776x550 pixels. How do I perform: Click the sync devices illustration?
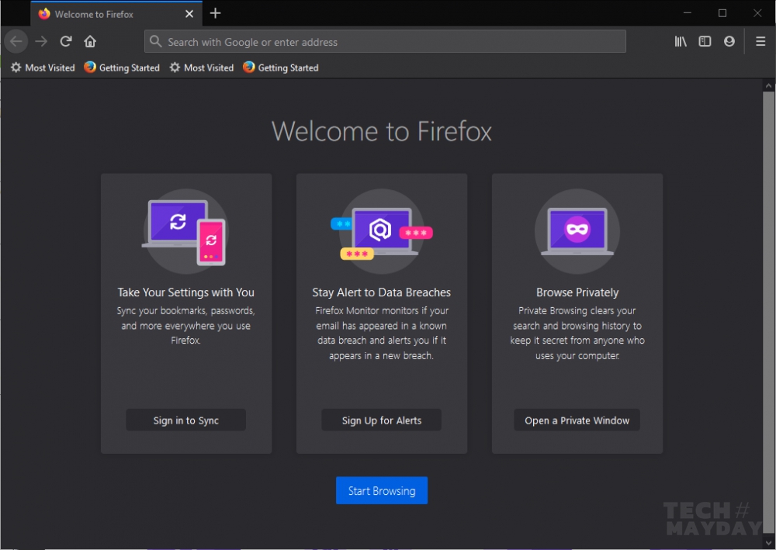coord(185,231)
